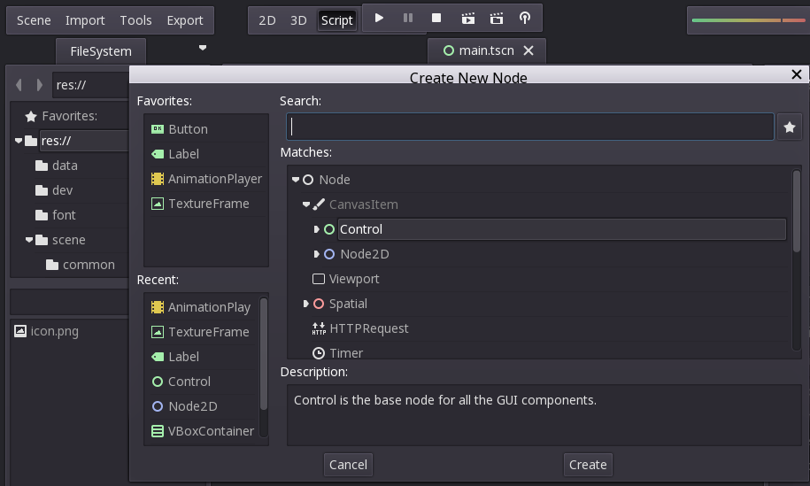Click the favorite star button beside search
The image size is (810, 486).
pos(790,127)
